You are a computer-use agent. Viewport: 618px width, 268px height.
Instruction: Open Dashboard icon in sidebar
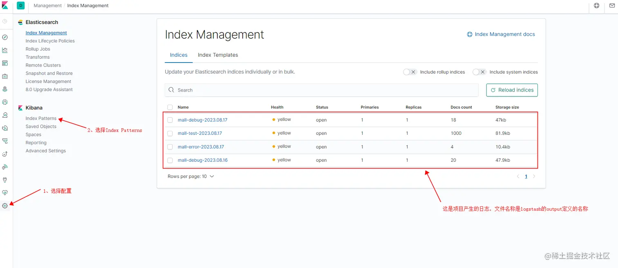tap(5, 63)
